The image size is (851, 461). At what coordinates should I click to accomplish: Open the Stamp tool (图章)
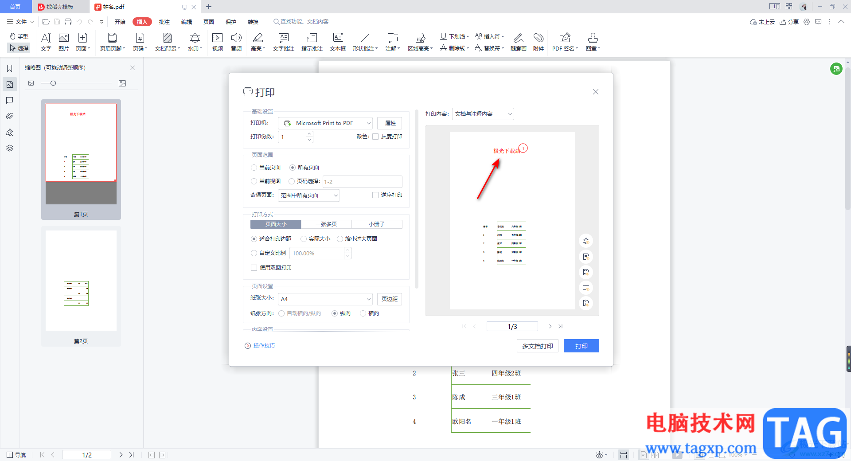tap(593, 42)
